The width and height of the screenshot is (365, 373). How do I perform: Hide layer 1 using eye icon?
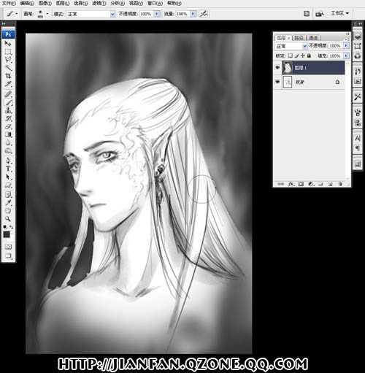click(x=277, y=68)
